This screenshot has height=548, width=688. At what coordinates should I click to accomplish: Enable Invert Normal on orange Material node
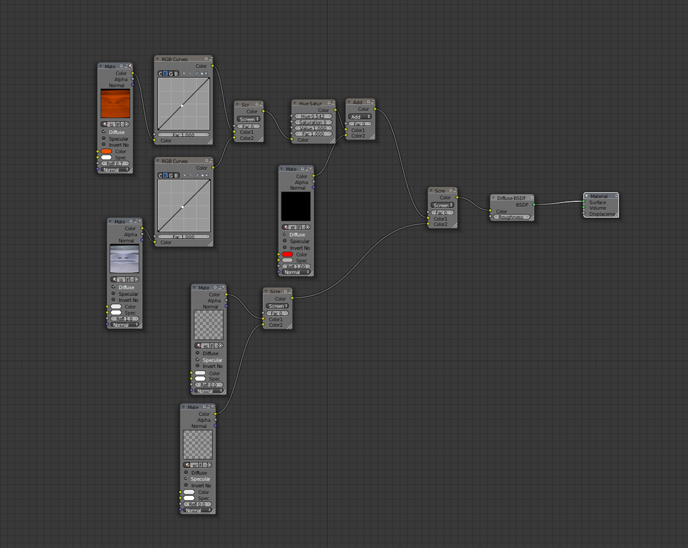(104, 144)
